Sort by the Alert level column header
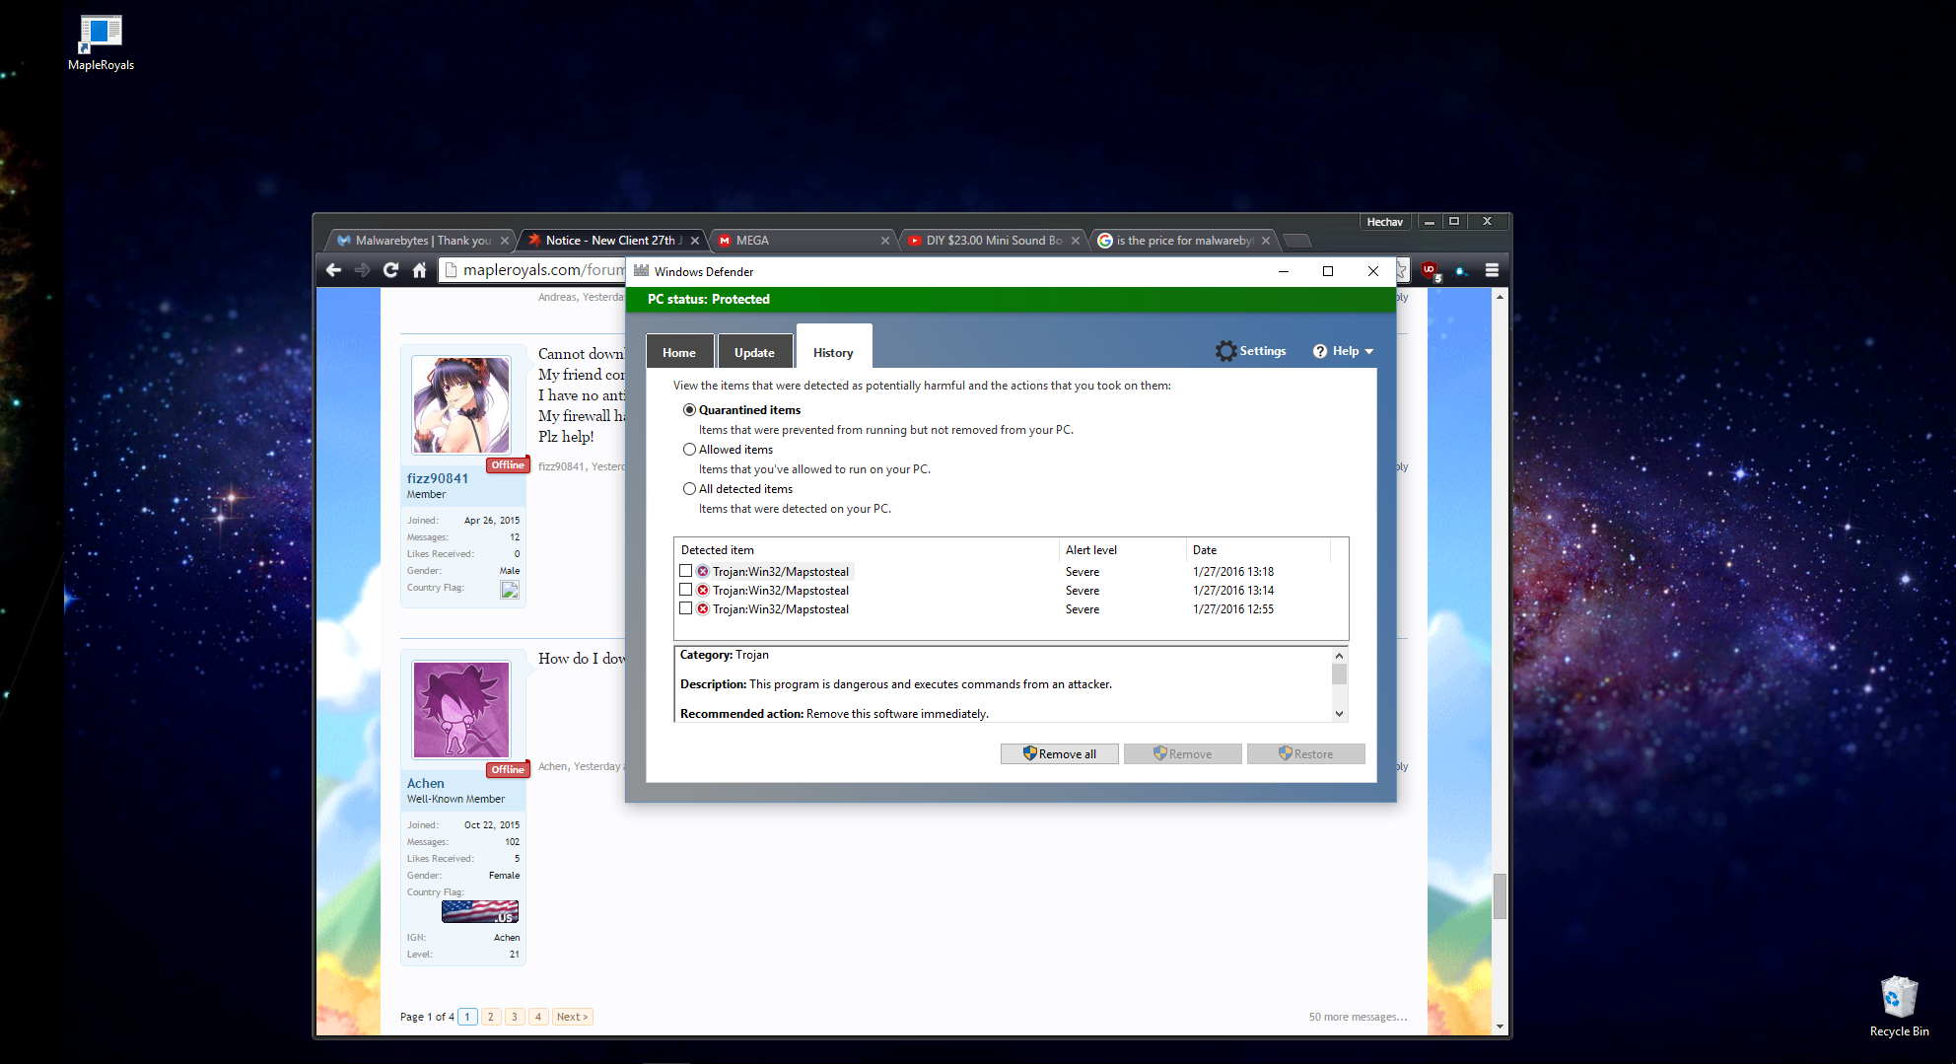This screenshot has height=1064, width=1956. [x=1122, y=550]
